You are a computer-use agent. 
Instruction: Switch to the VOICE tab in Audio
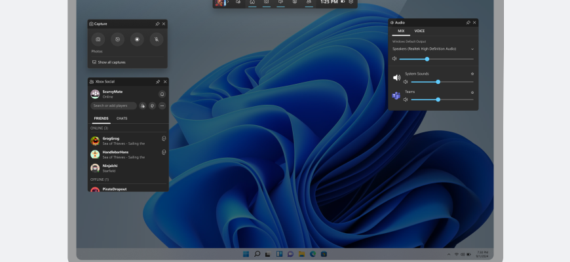pyautogui.click(x=419, y=31)
